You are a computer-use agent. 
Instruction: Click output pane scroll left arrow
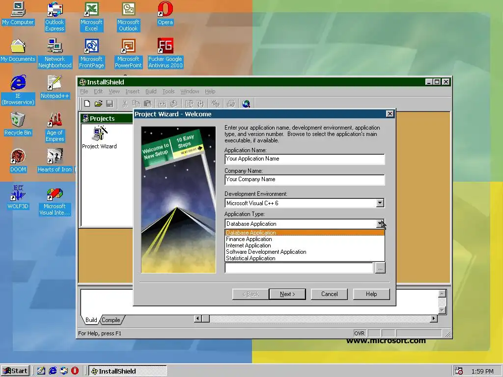(x=197, y=319)
